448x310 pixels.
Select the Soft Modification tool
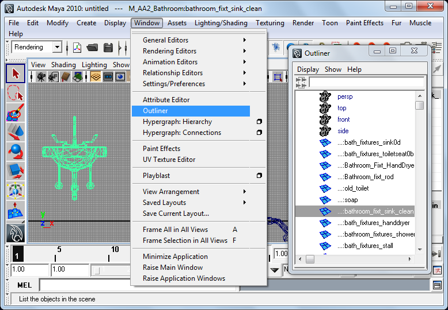pos(16,210)
